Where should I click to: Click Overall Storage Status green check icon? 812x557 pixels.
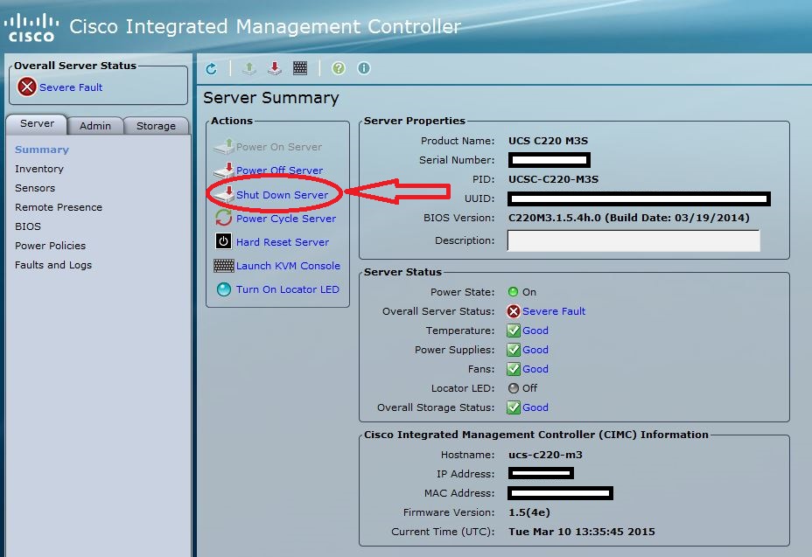pos(514,407)
